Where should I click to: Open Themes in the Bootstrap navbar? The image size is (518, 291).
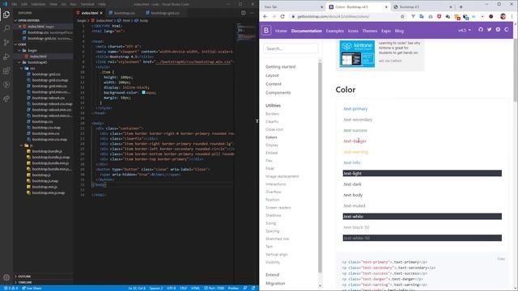(x=370, y=31)
